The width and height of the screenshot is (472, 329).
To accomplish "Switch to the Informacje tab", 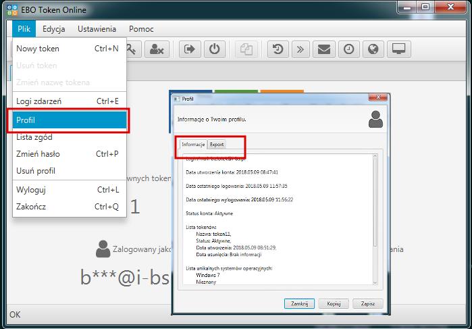I will pos(193,145).
